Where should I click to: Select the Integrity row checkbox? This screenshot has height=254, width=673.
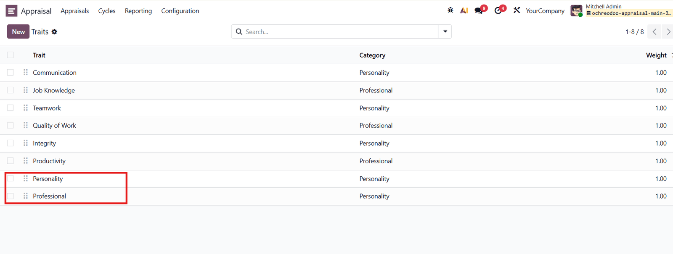(x=11, y=143)
